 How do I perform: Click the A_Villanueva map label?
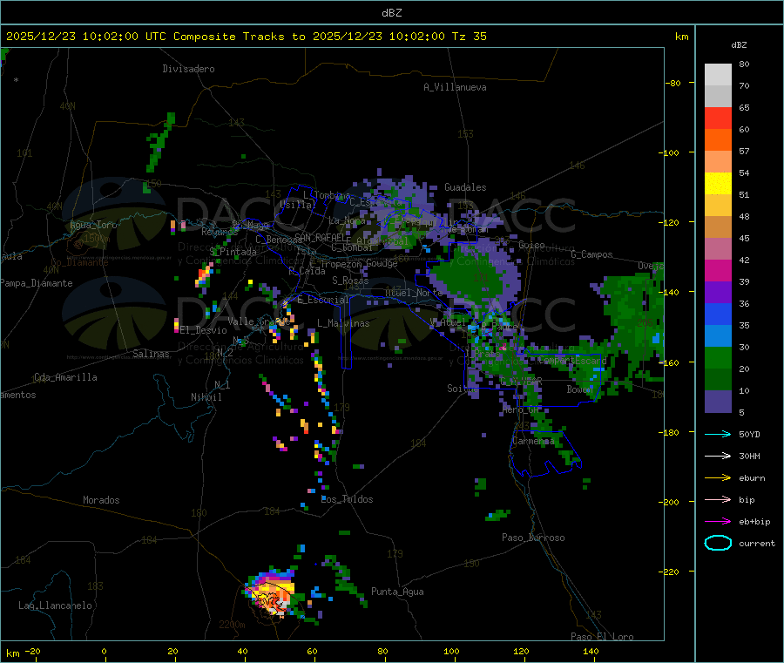[x=455, y=87]
